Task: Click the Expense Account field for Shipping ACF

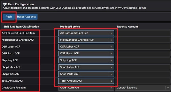Action: click(x=143, y=60)
